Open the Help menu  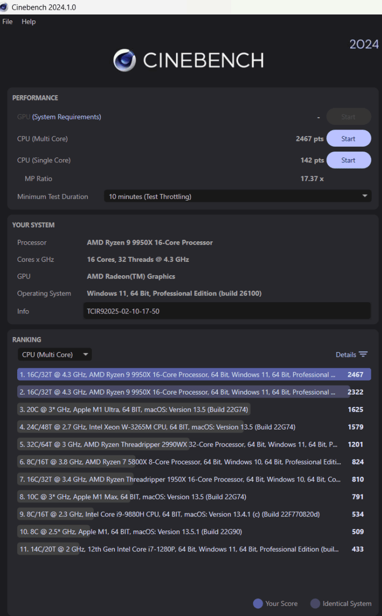[x=28, y=22]
